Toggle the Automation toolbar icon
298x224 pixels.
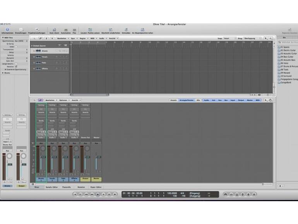[65, 30]
